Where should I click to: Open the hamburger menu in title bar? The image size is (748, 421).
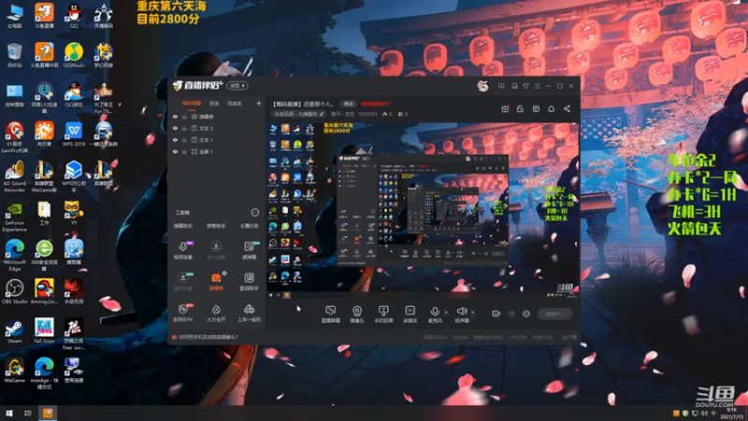537,86
